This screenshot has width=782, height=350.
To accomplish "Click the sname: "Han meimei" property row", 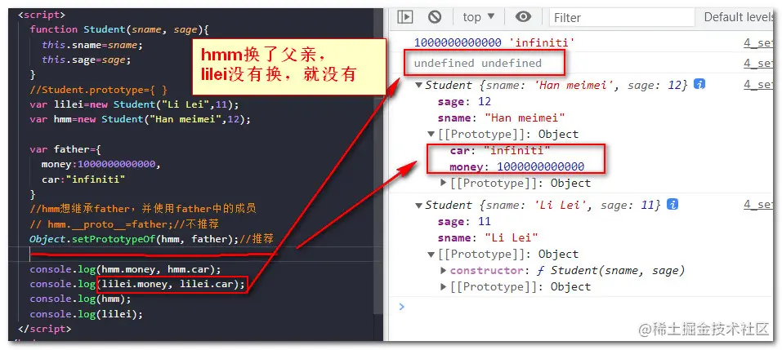I will (501, 118).
